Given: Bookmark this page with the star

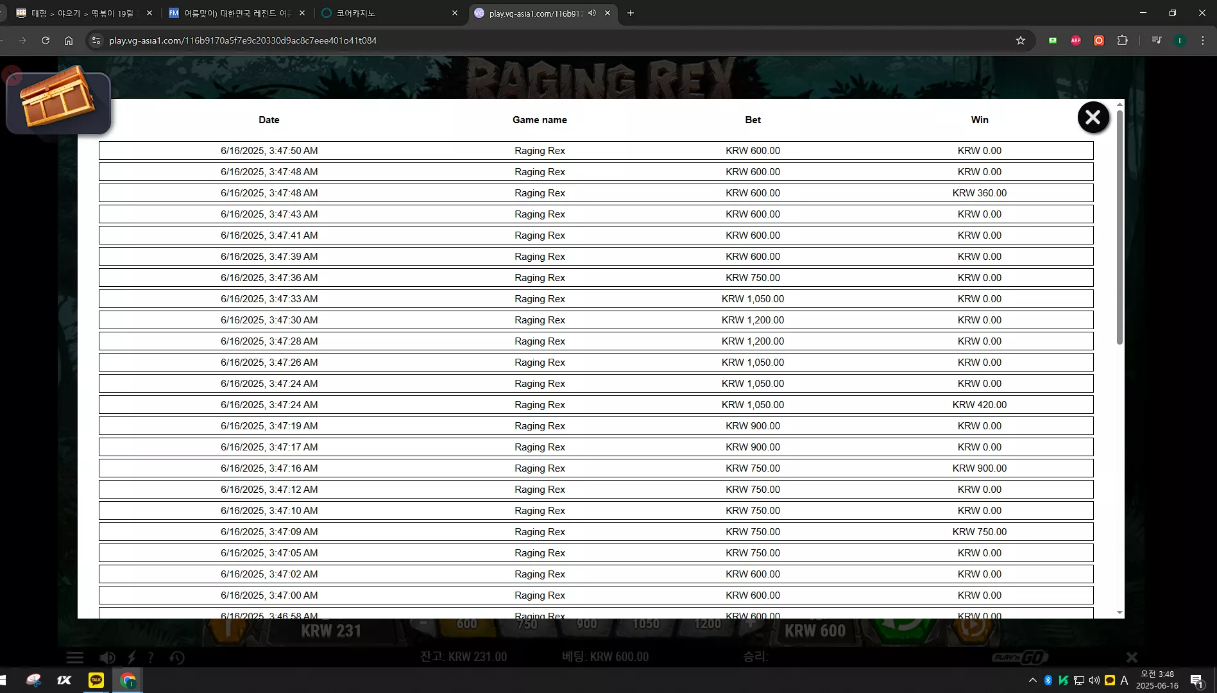Looking at the screenshot, I should click(x=1021, y=40).
